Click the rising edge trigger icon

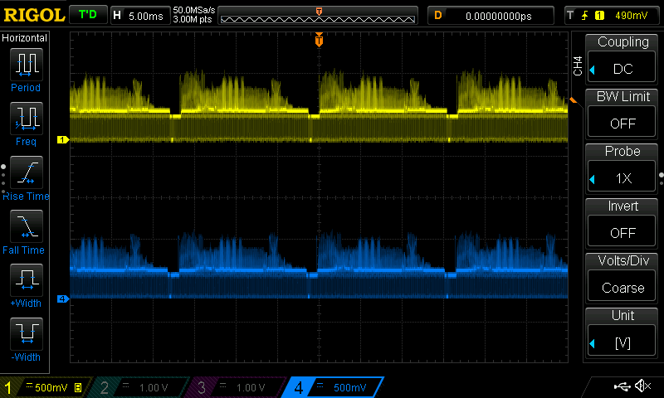585,16
